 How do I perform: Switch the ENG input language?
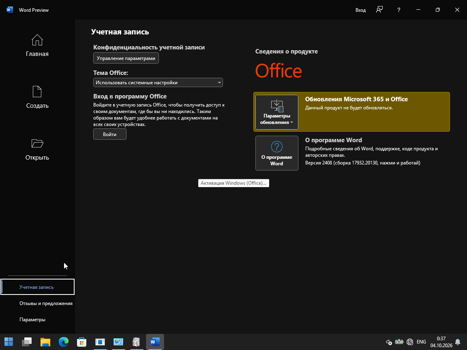coord(421,341)
